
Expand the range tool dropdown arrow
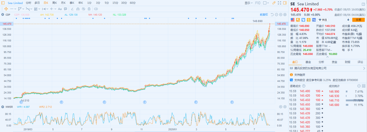47,9
